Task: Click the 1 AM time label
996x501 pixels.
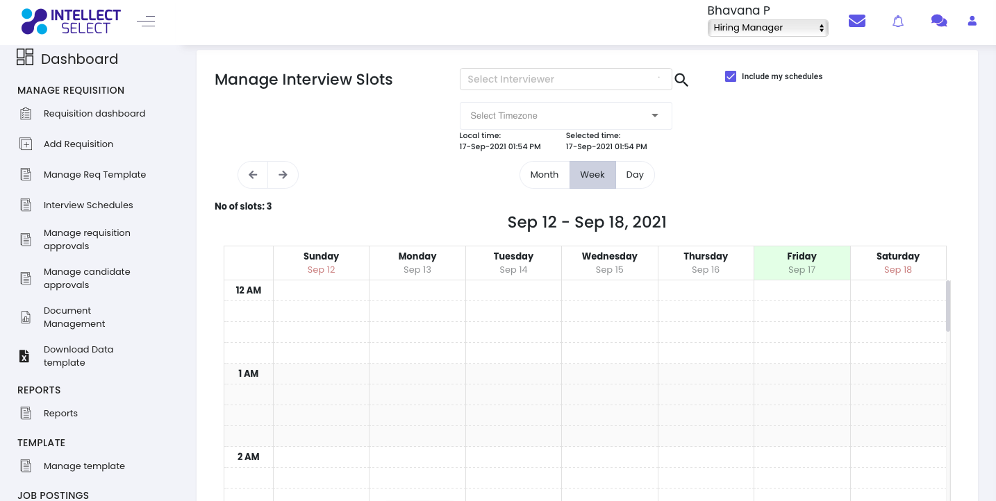Action: (x=249, y=373)
